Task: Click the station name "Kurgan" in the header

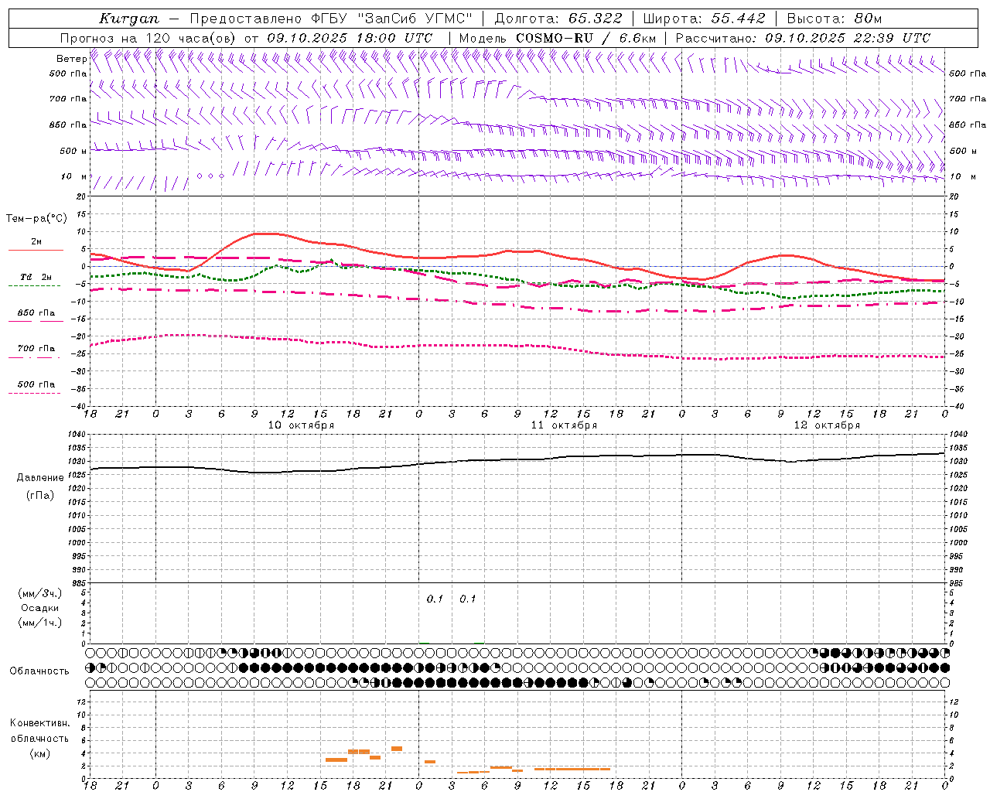Action: click(x=128, y=19)
